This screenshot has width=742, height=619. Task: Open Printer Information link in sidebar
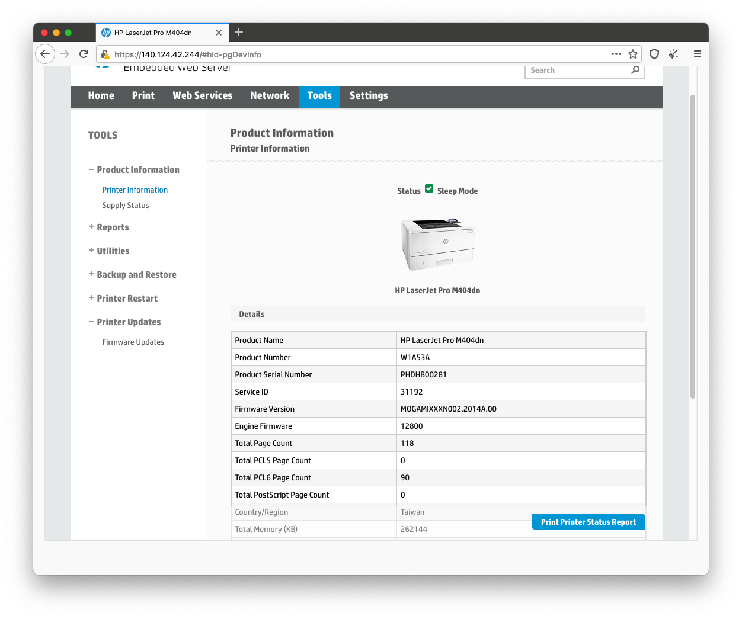coord(135,190)
